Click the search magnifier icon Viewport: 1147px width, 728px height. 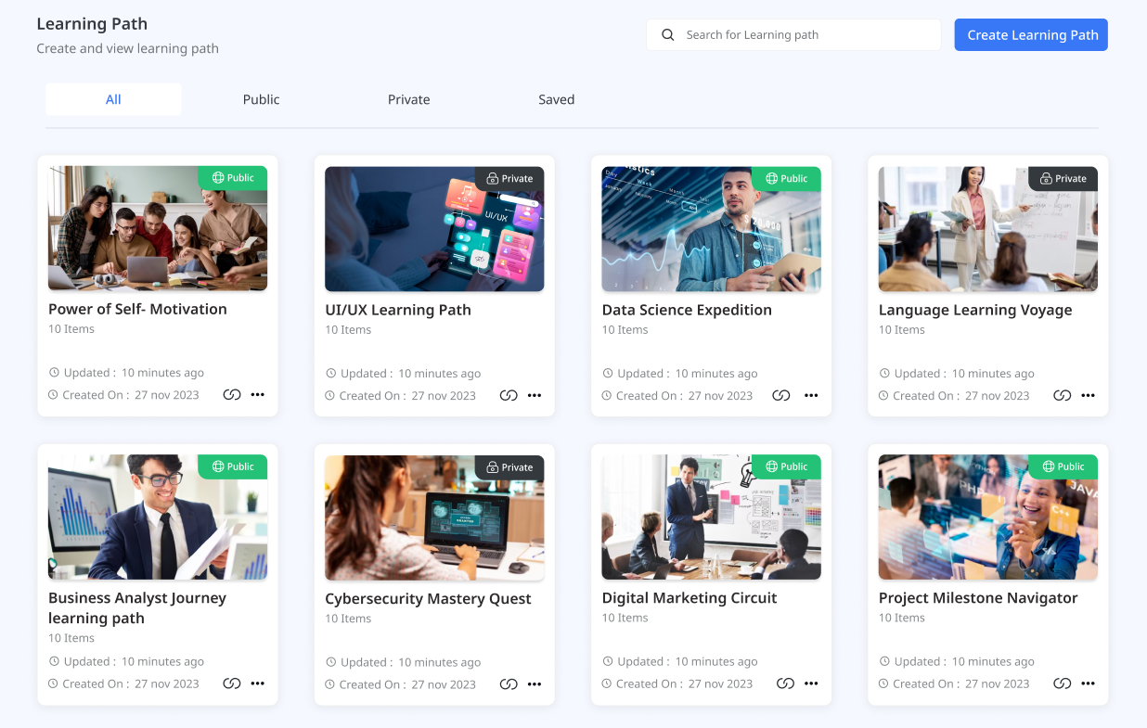(x=667, y=34)
